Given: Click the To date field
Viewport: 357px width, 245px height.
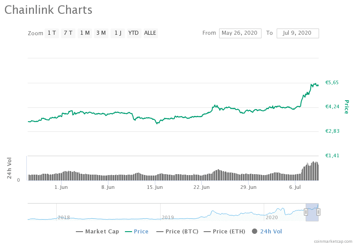Looking at the screenshot, I should (x=298, y=33).
